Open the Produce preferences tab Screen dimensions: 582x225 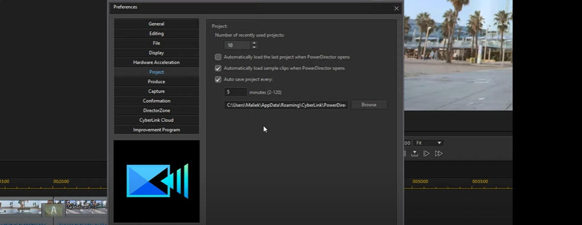point(156,81)
